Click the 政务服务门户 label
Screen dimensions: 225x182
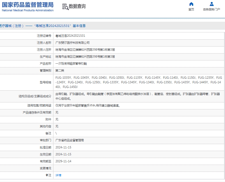tap(211, 10)
